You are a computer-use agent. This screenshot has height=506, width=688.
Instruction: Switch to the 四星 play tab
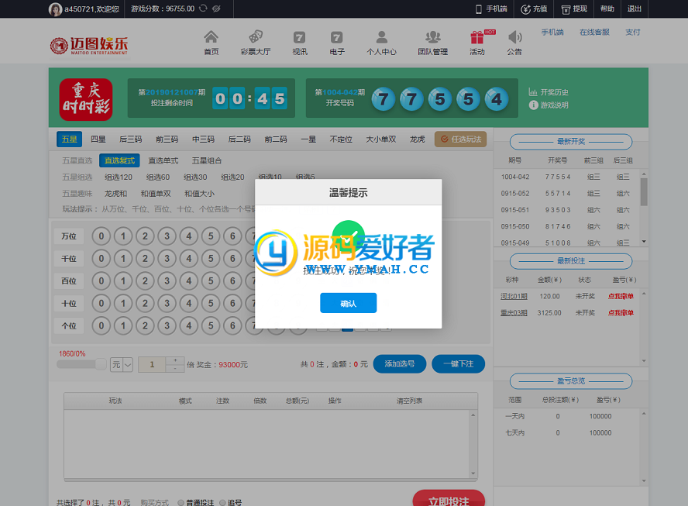pos(98,139)
